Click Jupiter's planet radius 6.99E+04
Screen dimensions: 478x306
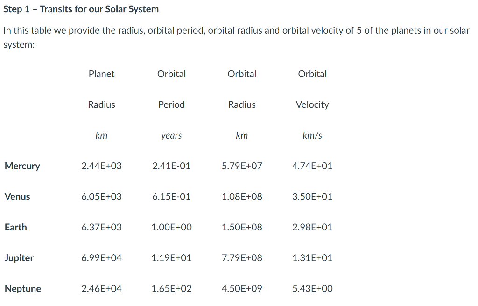(101, 258)
